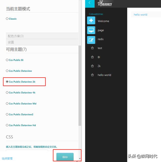Open the Cobwebtimes spider web logo
Screen dimensions: 161x162
pos(105,3)
